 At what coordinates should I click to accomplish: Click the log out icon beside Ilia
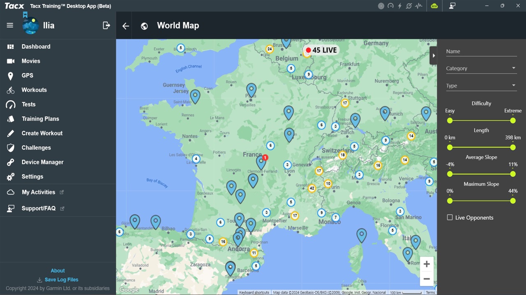coord(106,25)
